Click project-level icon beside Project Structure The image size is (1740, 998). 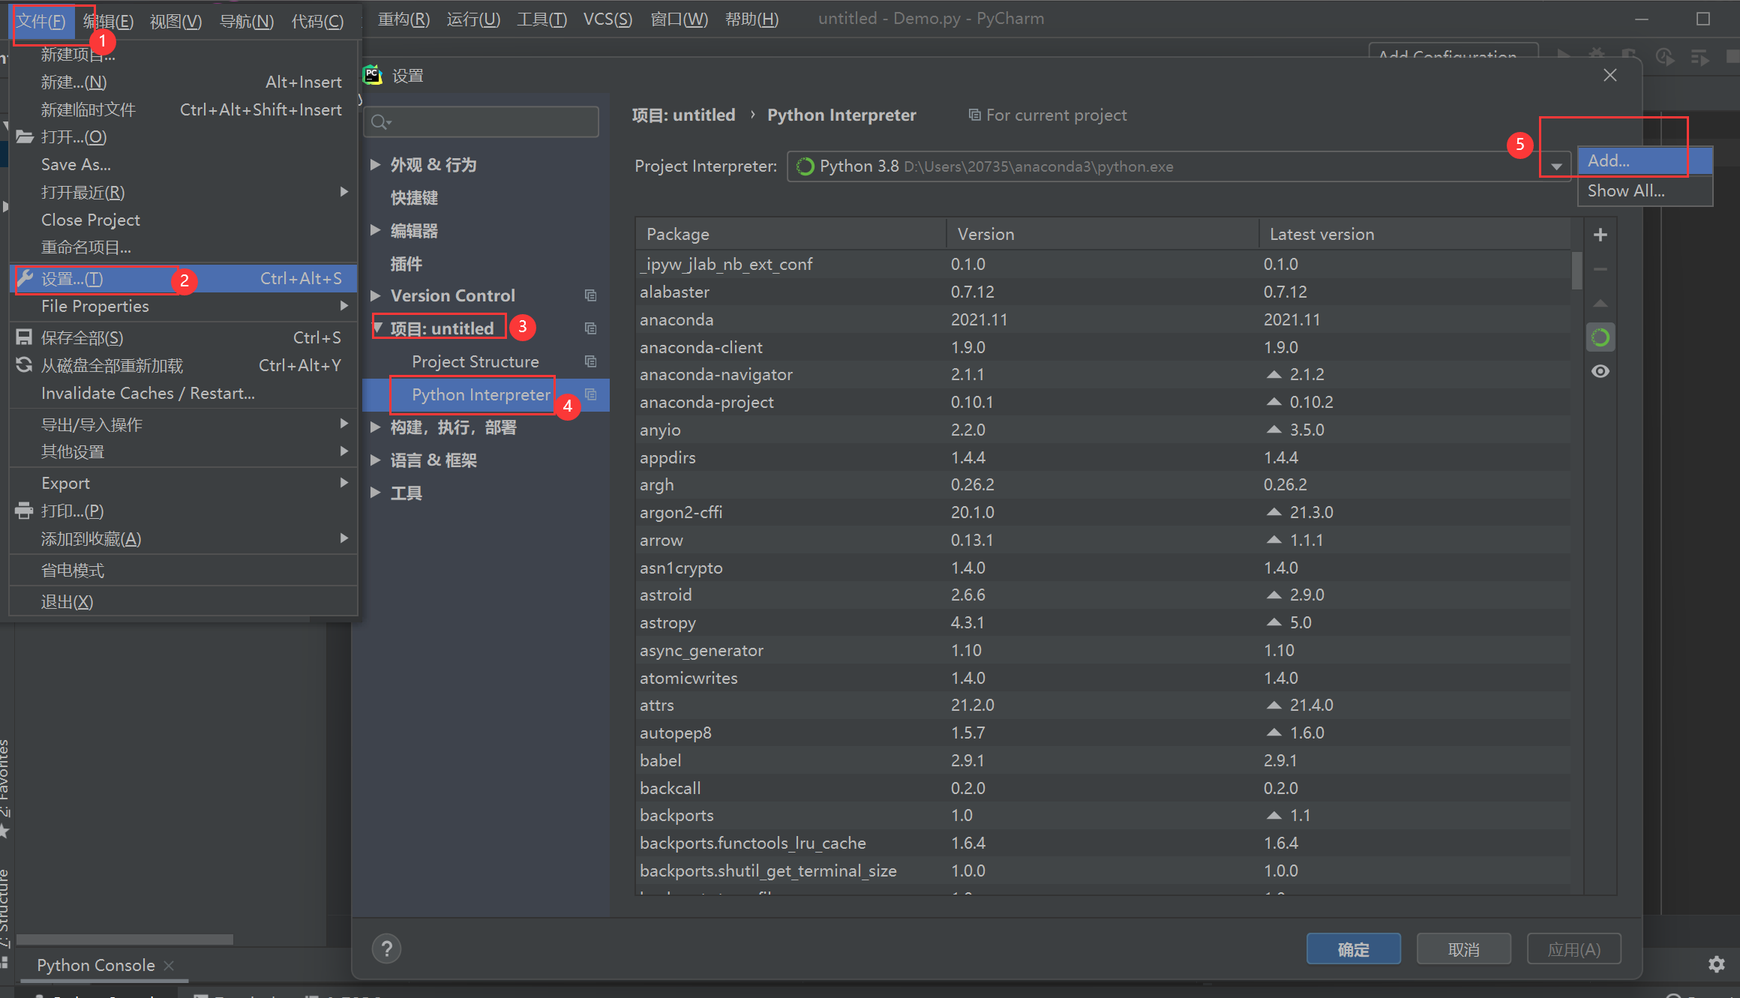tap(591, 361)
